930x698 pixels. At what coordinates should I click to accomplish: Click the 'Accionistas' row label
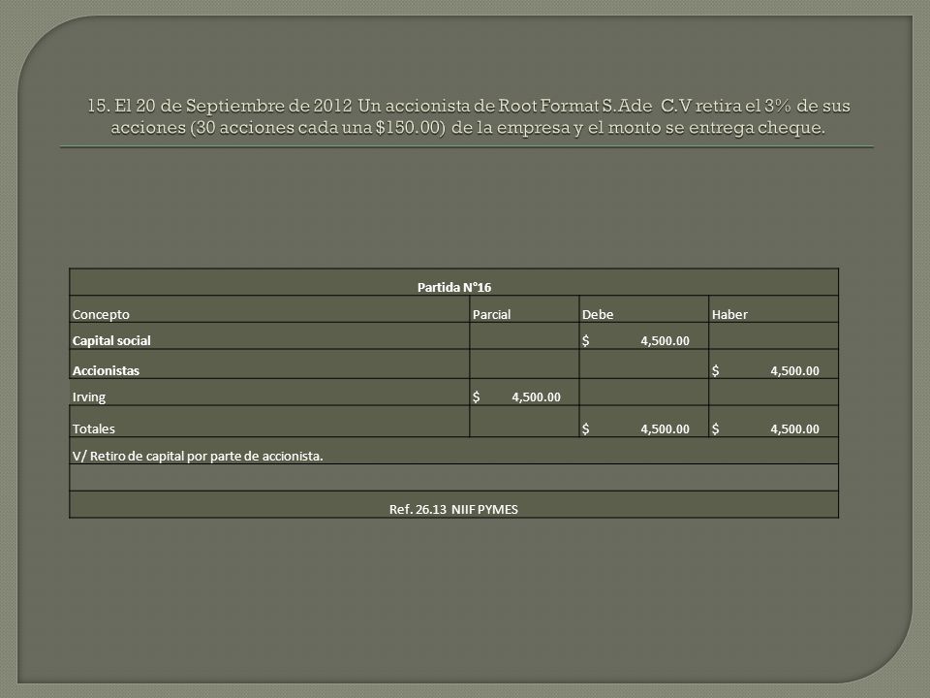pyautogui.click(x=106, y=371)
